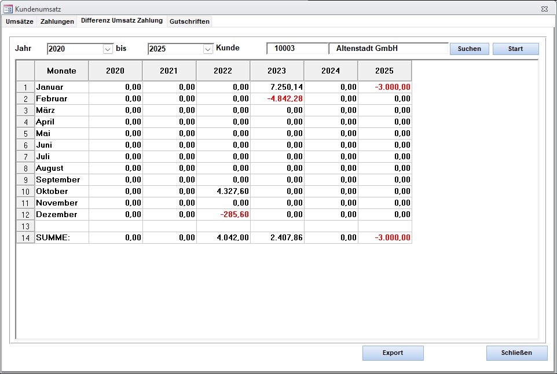
Task: Click the Export button
Action: (393, 353)
